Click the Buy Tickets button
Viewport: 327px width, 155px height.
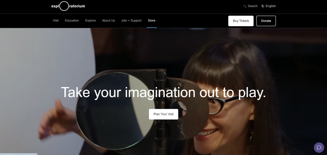point(241,21)
